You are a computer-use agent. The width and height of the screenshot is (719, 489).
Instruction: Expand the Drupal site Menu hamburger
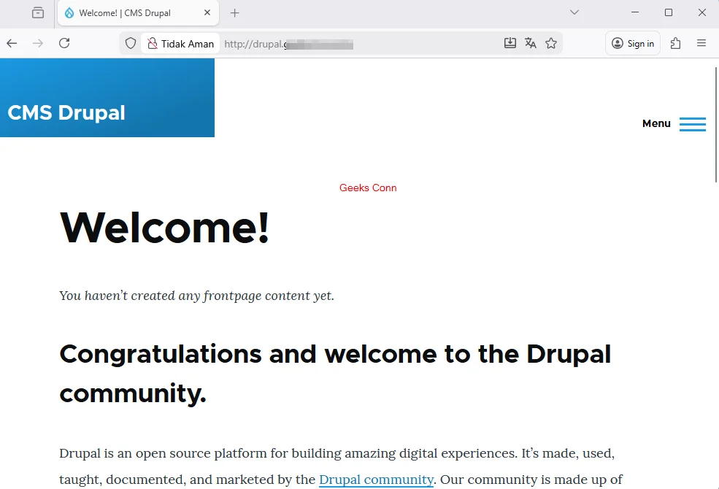691,124
